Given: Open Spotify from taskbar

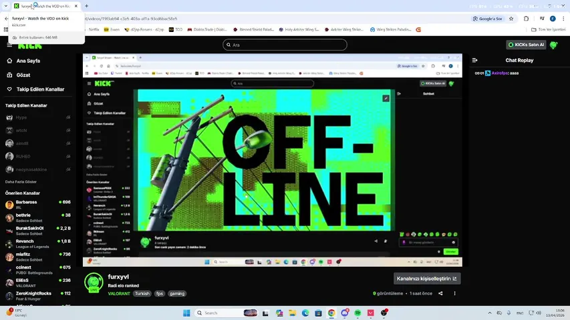Looking at the screenshot, I should tap(358, 313).
